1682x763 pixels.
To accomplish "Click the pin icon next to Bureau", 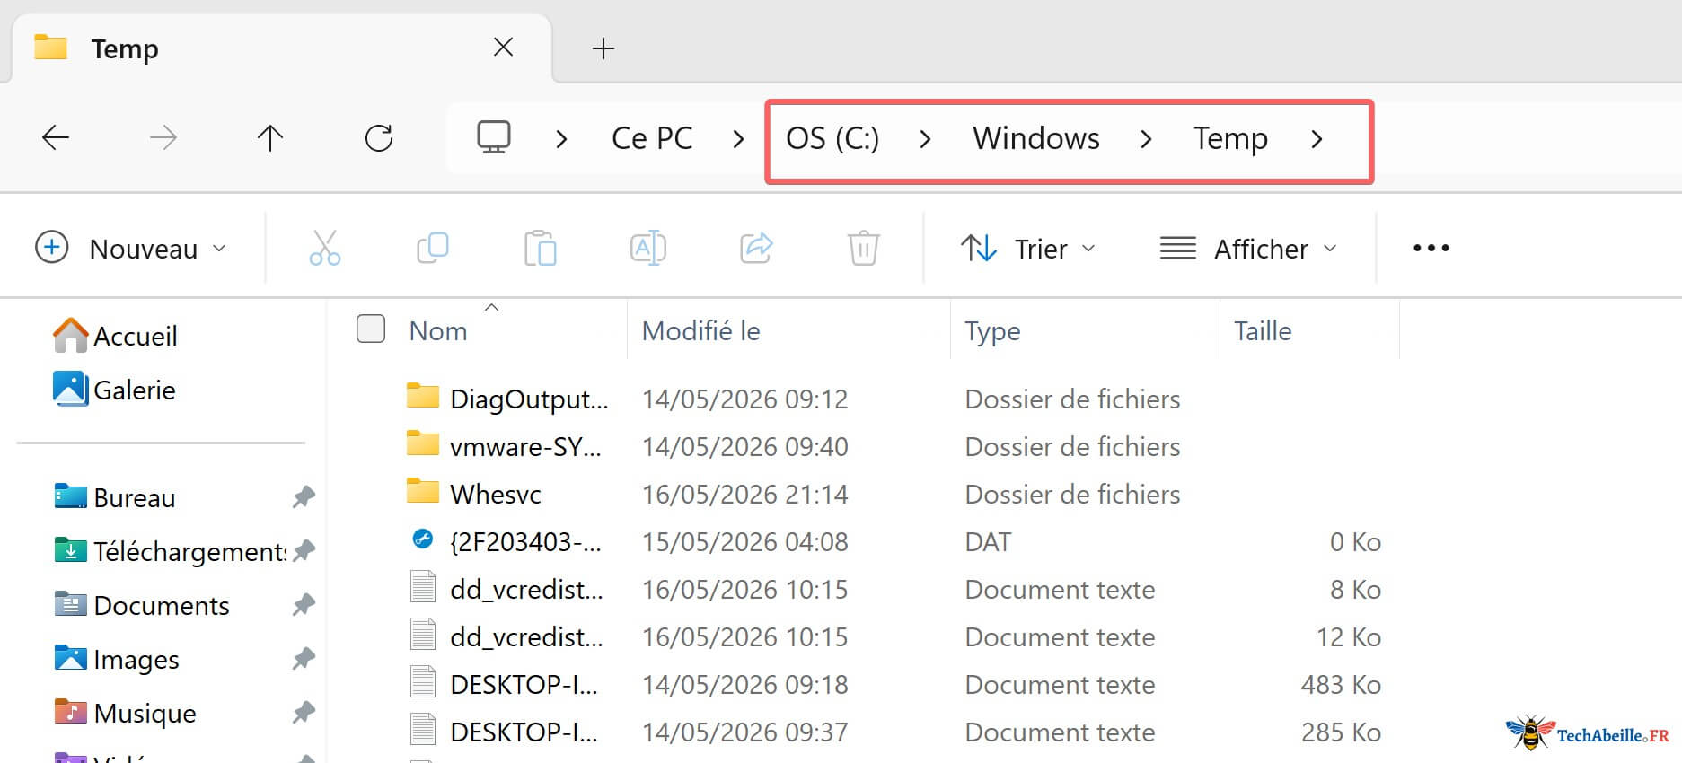I will click(304, 496).
